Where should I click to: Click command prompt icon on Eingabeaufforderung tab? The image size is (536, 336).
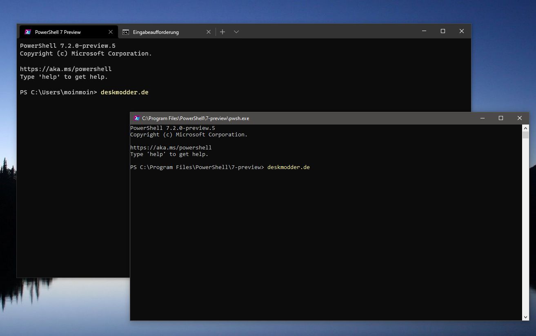[x=126, y=32]
